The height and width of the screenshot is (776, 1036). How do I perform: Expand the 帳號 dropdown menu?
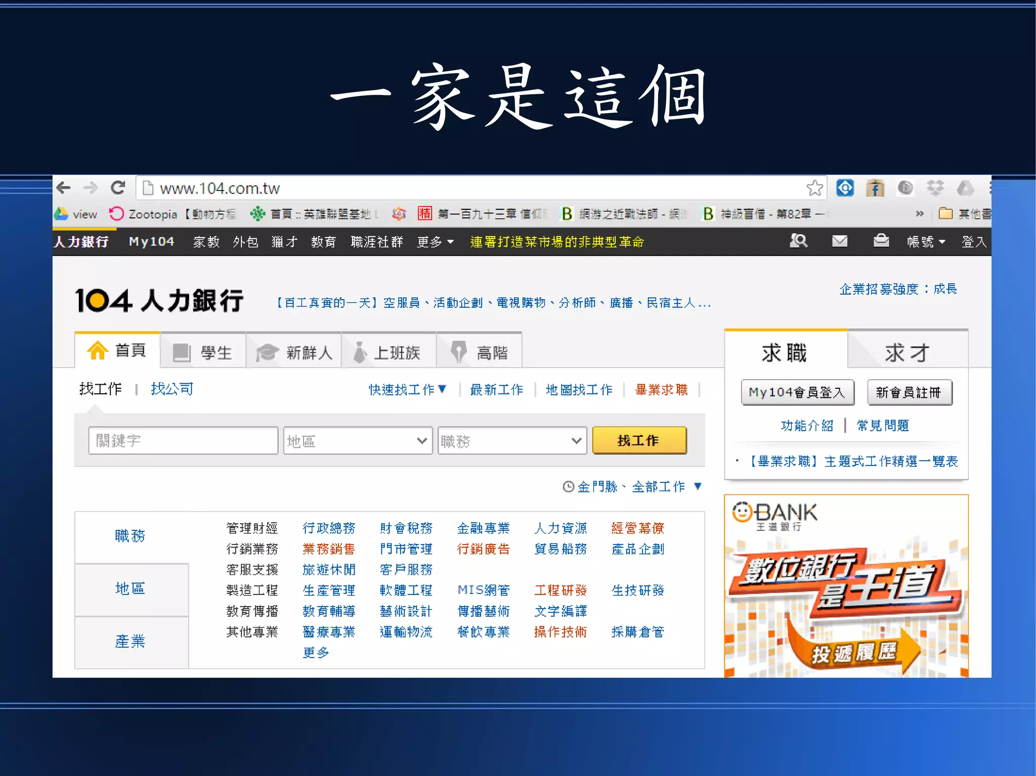(926, 242)
